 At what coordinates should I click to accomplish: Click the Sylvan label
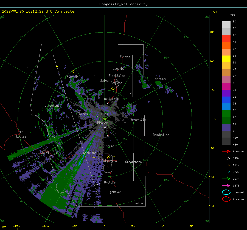(x=105, y=81)
